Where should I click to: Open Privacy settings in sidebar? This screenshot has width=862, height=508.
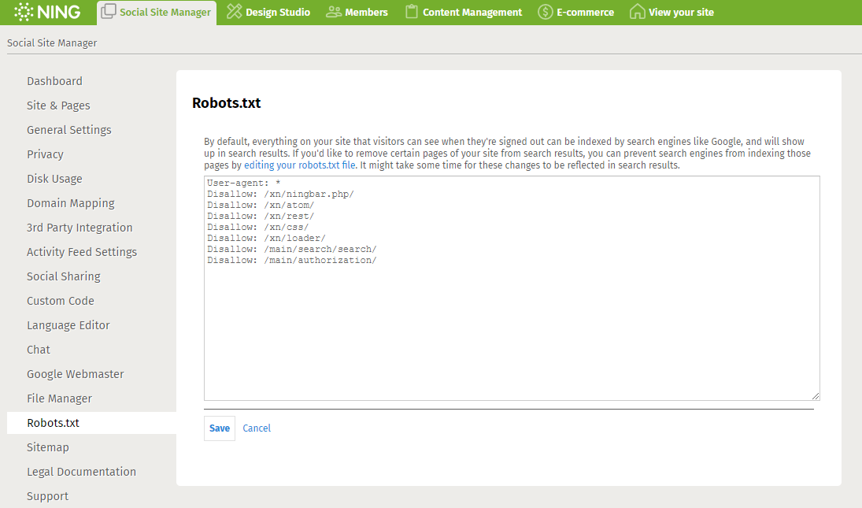click(45, 154)
